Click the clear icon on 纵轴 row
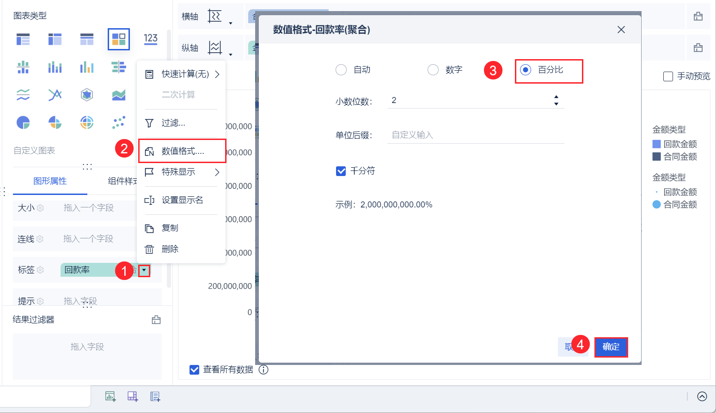The width and height of the screenshot is (716, 413). click(698, 48)
